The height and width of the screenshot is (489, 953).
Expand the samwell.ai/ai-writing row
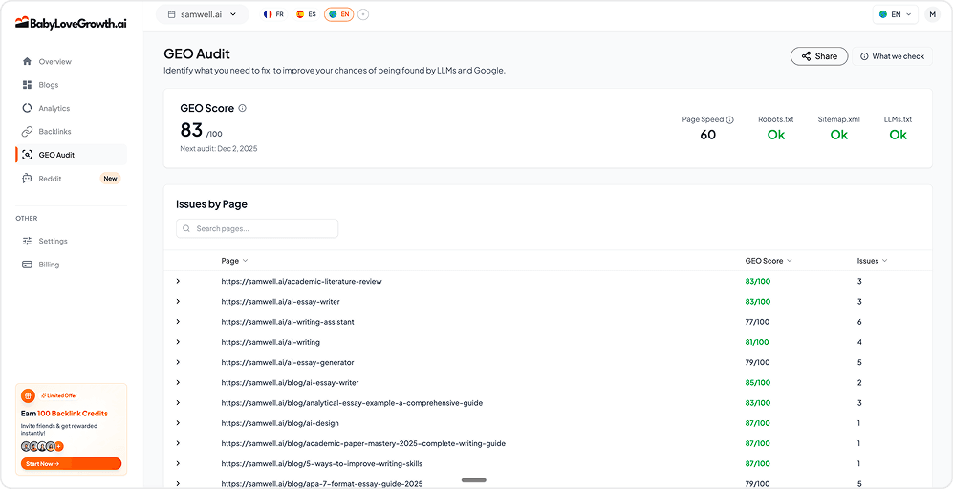(x=178, y=342)
